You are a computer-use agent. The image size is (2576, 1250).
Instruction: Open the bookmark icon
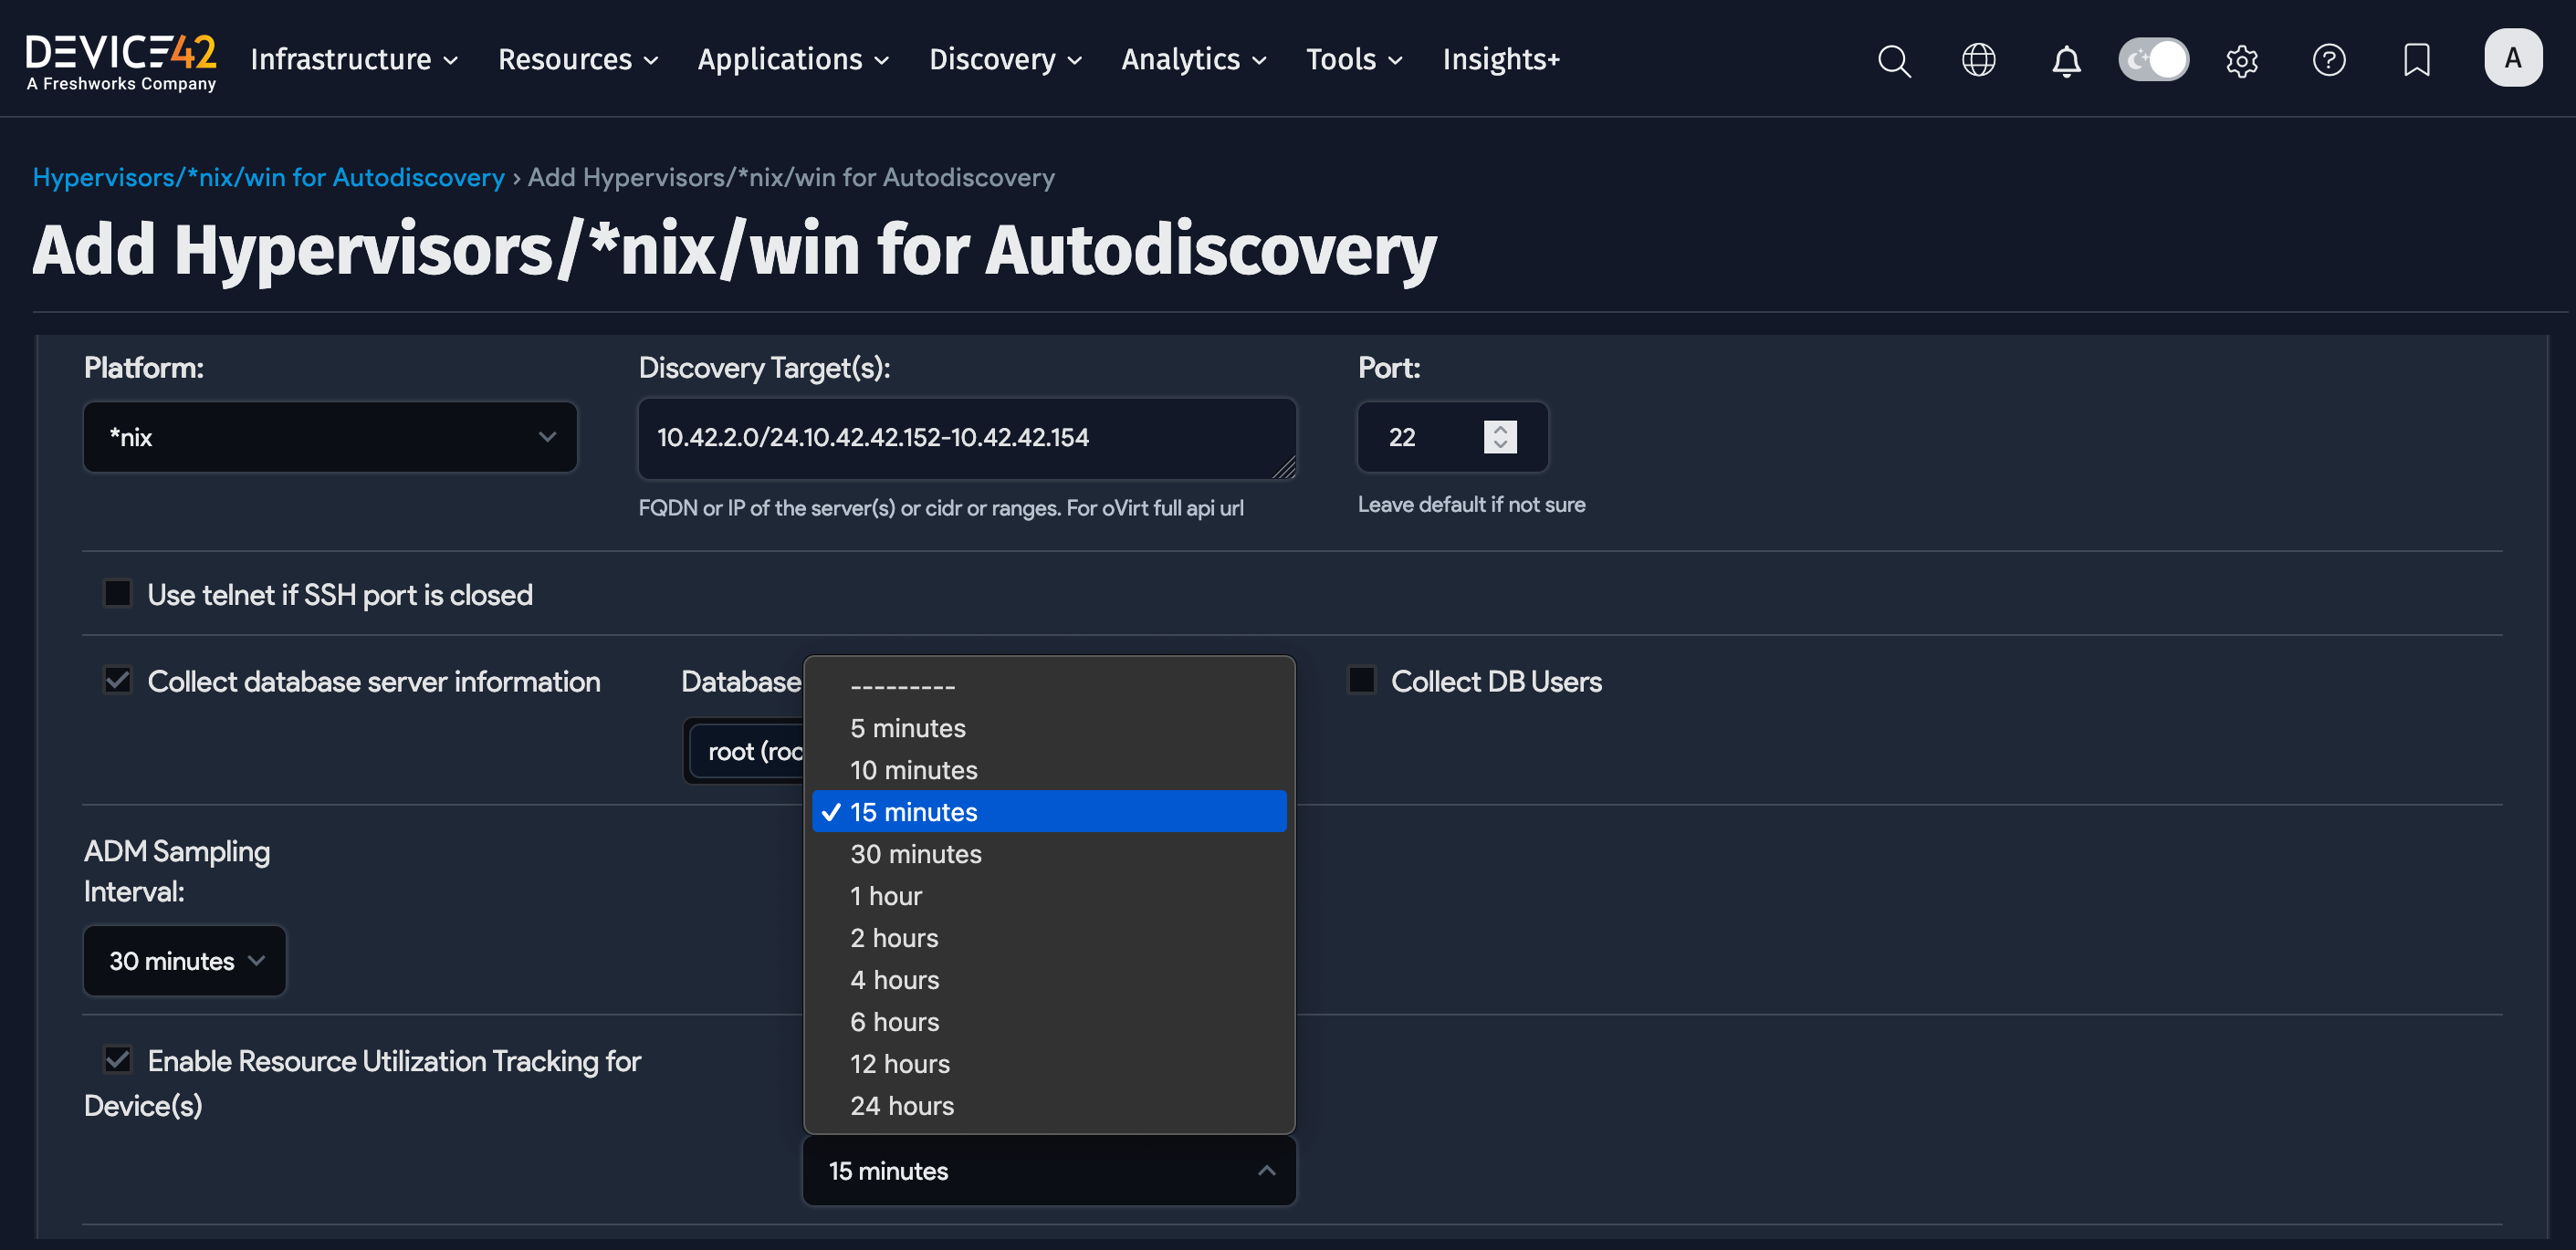(2416, 60)
